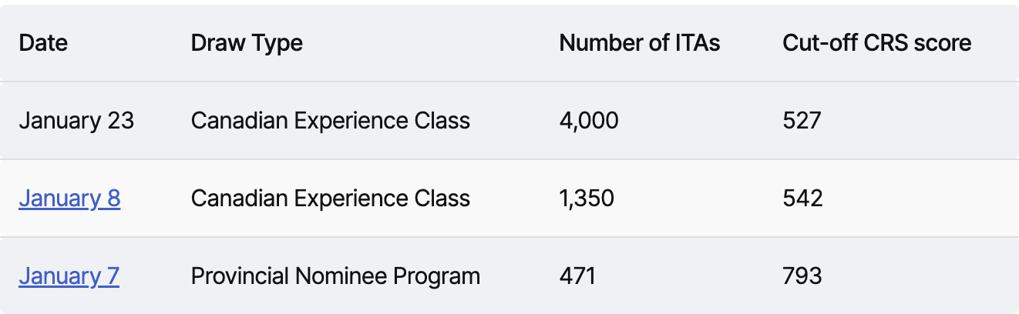Click the word score in header

943,43
